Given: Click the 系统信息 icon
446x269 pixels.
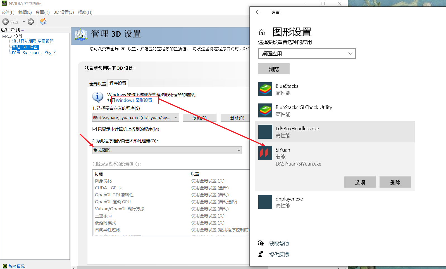Looking at the screenshot, I should point(5,266).
